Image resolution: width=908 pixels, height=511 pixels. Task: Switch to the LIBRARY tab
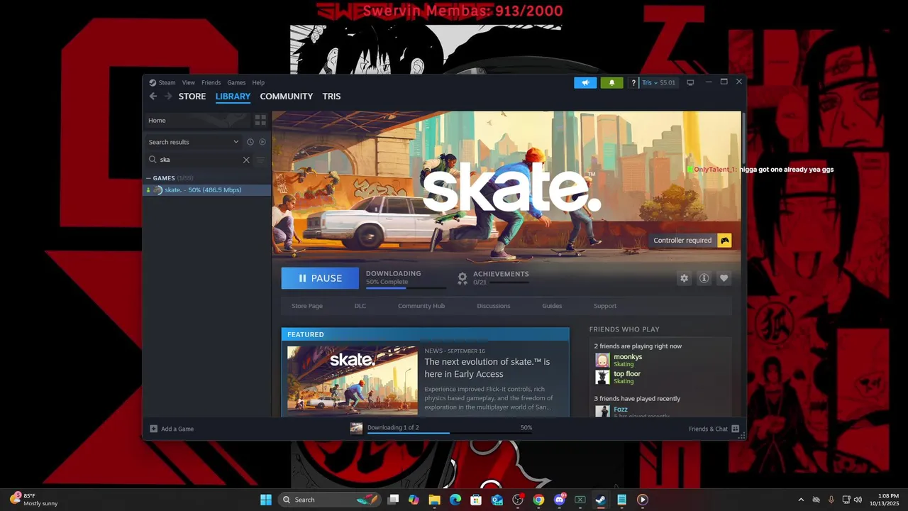233,97
